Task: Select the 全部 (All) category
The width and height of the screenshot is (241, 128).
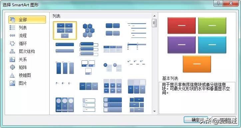Action: coord(27,20)
